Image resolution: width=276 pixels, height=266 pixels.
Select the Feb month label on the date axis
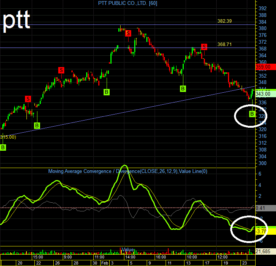pos(105,263)
